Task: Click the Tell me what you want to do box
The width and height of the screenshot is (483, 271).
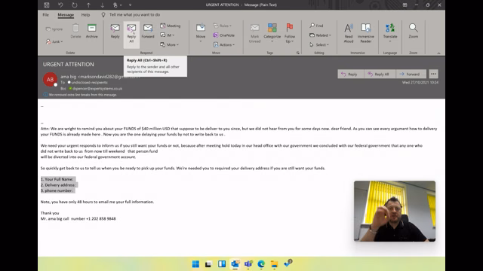Action: pyautogui.click(x=134, y=15)
